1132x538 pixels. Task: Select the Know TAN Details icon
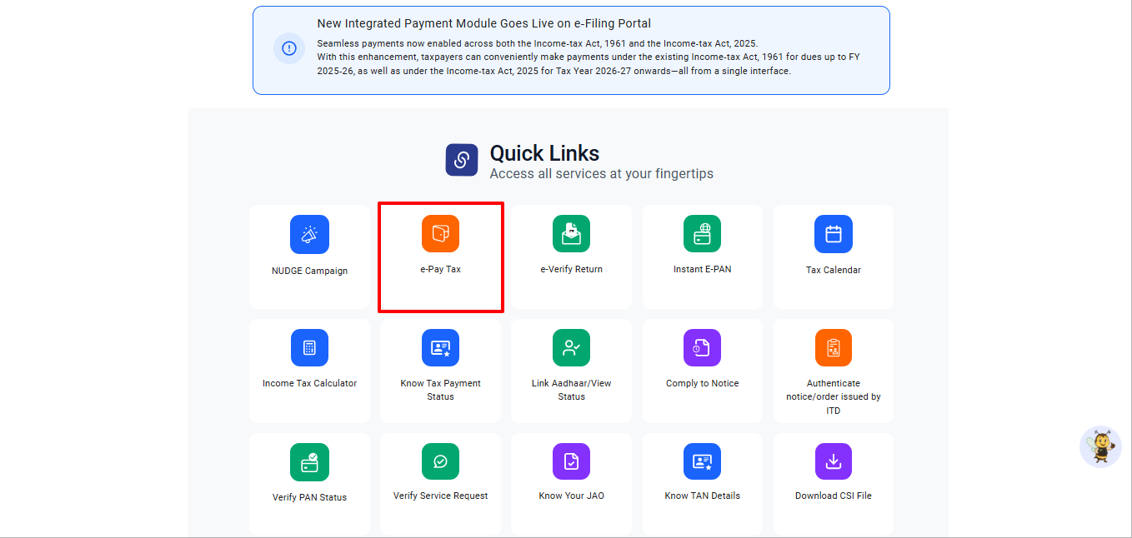(702, 461)
